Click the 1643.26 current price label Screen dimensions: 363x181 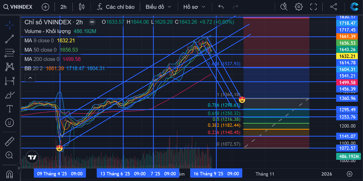click(347, 50)
